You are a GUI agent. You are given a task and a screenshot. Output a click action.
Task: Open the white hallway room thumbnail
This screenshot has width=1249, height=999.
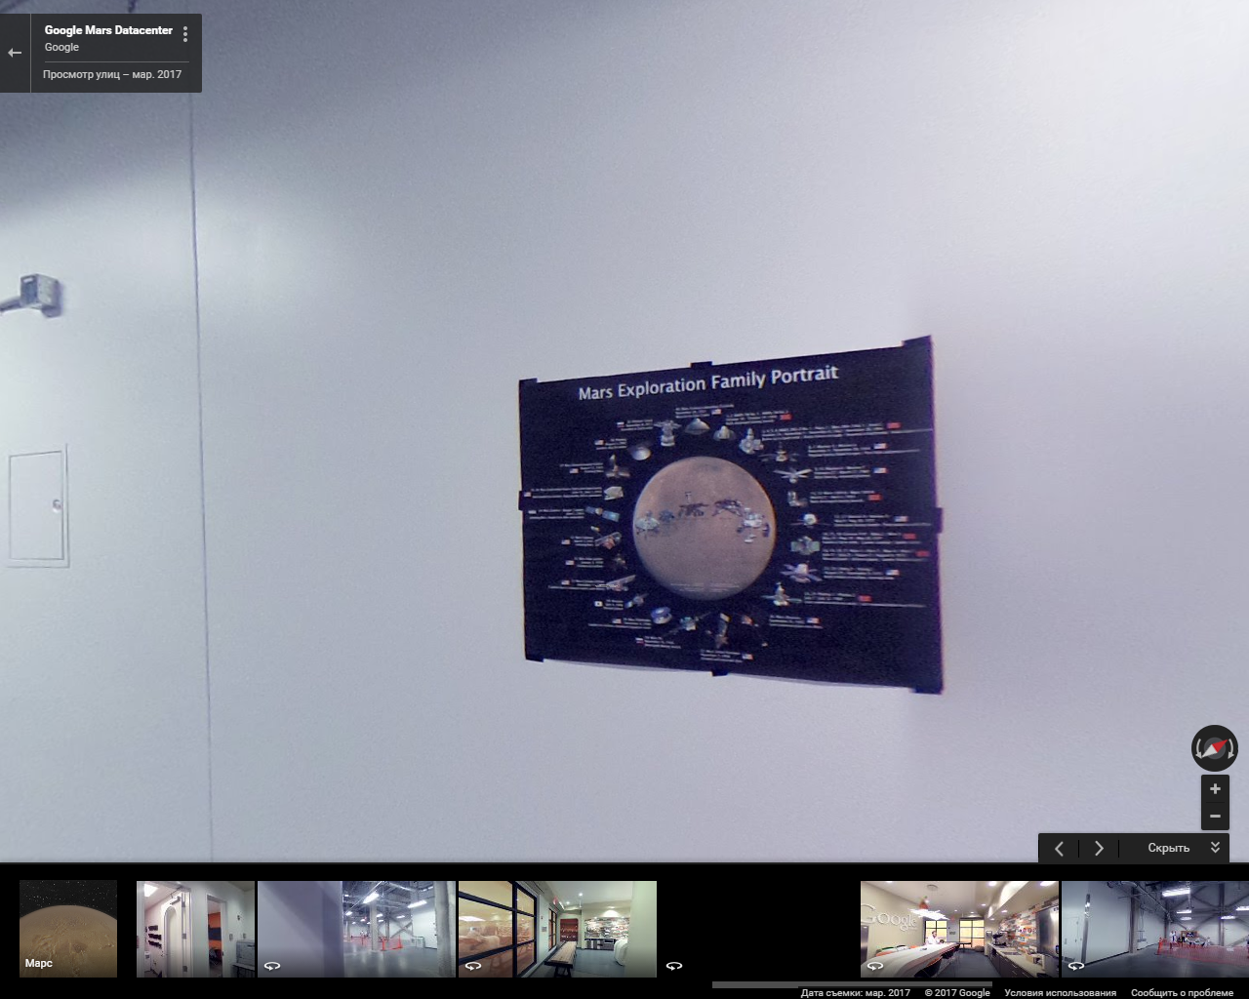[195, 929]
